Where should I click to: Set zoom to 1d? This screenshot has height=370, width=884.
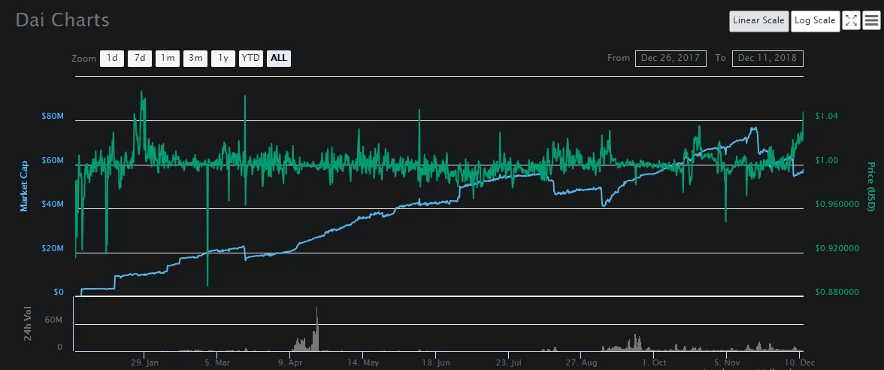click(x=112, y=58)
